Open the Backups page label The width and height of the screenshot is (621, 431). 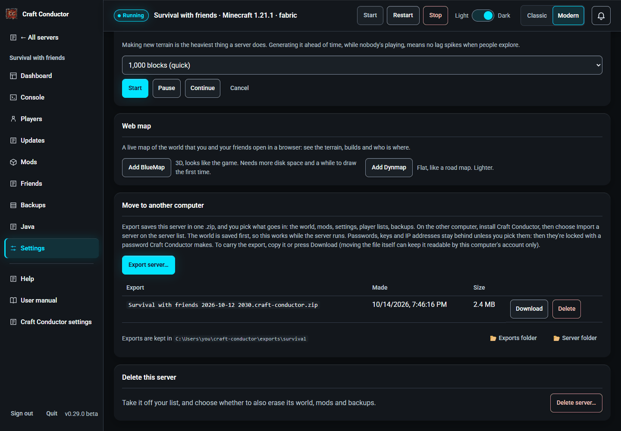(33, 205)
